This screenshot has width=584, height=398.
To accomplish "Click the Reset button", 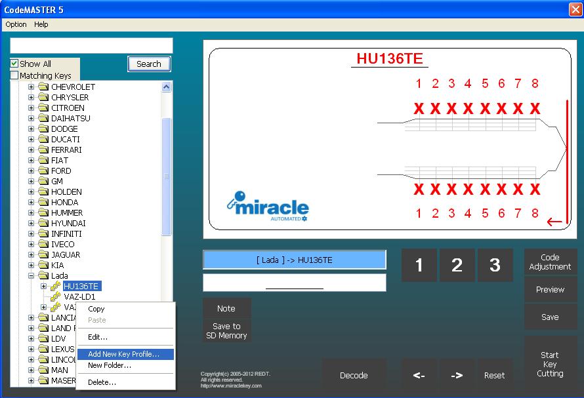I will click(495, 375).
